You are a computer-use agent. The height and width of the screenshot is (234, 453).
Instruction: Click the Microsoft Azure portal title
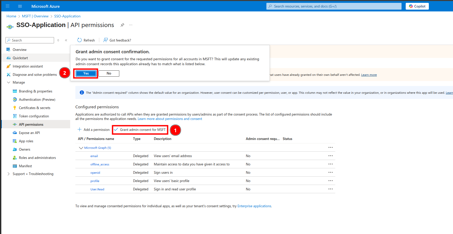[x=45, y=6]
